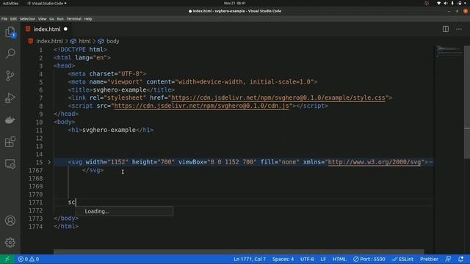This screenshot has width=470, height=264.
Task: Click UTF-8 encoding in status bar
Action: (x=307, y=259)
